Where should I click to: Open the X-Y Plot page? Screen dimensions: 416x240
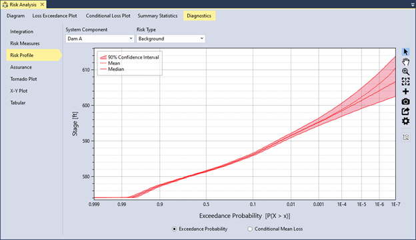point(19,91)
